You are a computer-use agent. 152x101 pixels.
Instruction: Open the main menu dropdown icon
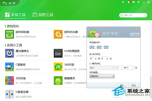click(139, 2)
